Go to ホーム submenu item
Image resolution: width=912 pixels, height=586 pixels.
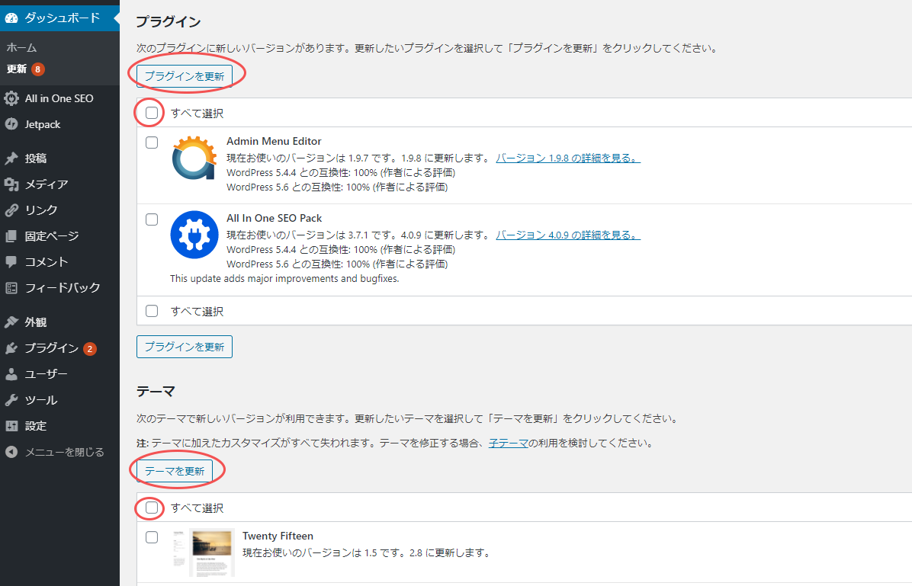(22, 48)
